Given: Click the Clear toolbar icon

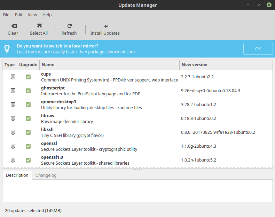Looking at the screenshot, I should [x=13, y=26].
